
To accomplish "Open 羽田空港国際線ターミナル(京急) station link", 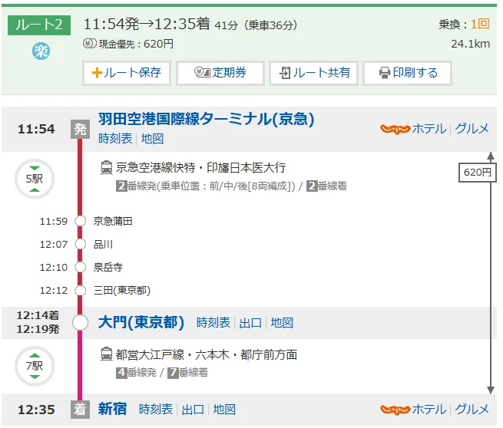I will tap(206, 119).
